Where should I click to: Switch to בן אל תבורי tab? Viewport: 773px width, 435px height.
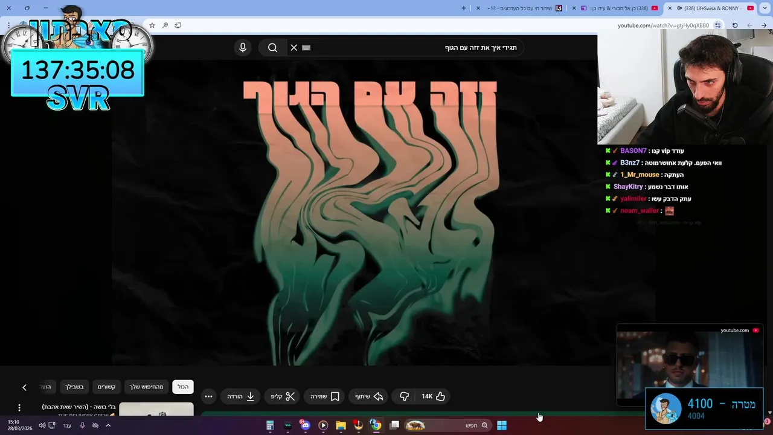pos(615,8)
